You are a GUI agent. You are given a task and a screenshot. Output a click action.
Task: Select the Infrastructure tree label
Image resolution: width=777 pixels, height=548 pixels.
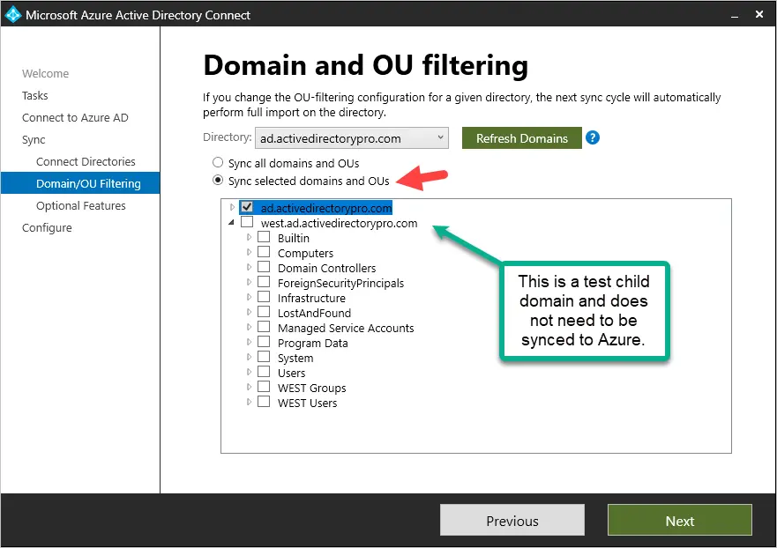tap(311, 298)
